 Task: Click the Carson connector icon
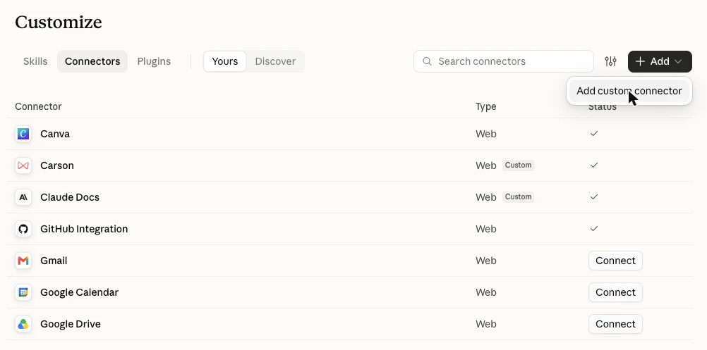[x=23, y=165]
